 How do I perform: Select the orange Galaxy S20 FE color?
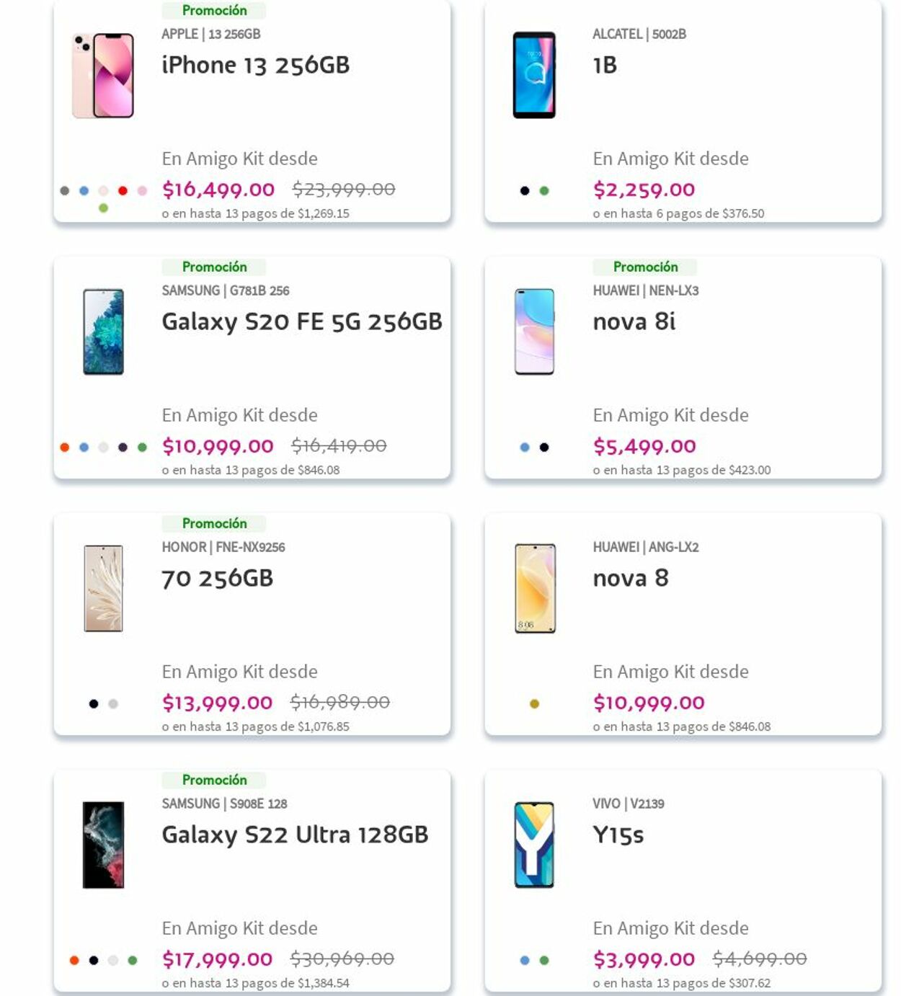(65, 448)
